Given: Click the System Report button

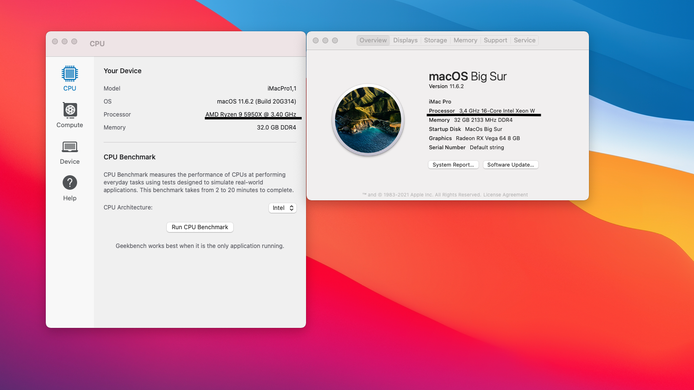Looking at the screenshot, I should pyautogui.click(x=453, y=165).
